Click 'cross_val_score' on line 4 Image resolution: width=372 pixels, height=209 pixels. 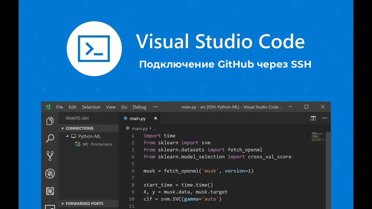(x=269, y=157)
